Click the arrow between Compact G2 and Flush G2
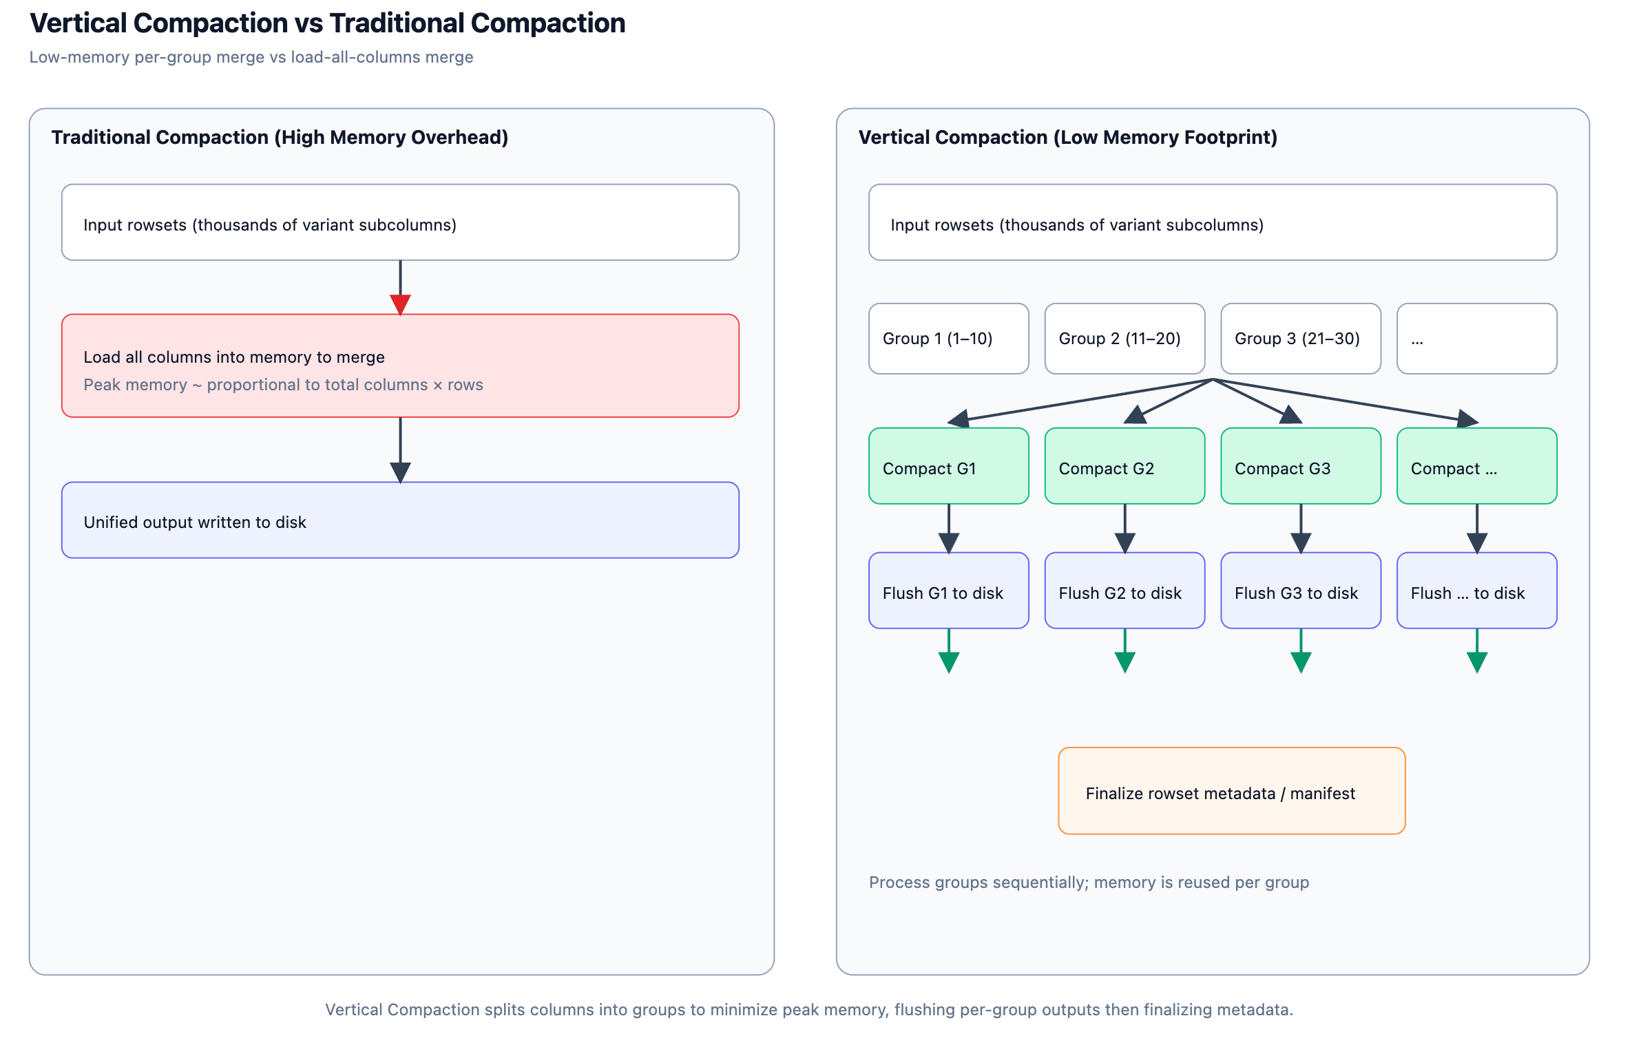Screen dimensions: 1643x1038 coord(1124,529)
